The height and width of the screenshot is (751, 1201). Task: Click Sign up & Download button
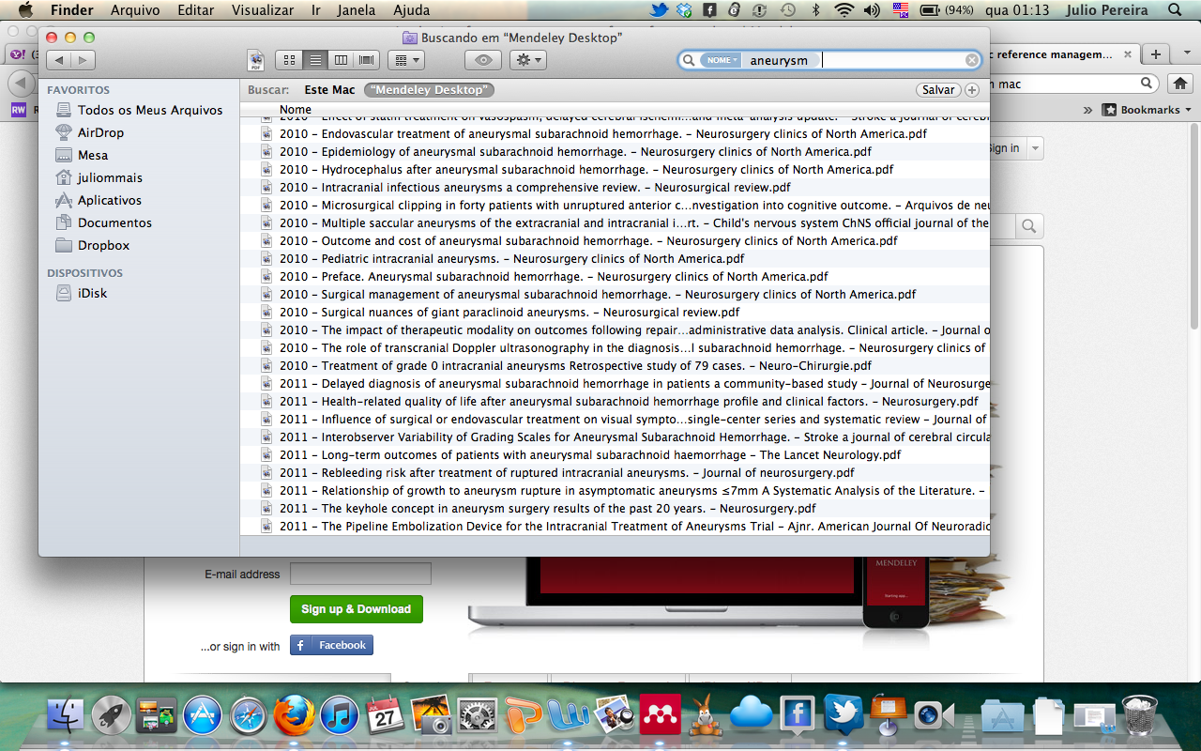pos(356,609)
